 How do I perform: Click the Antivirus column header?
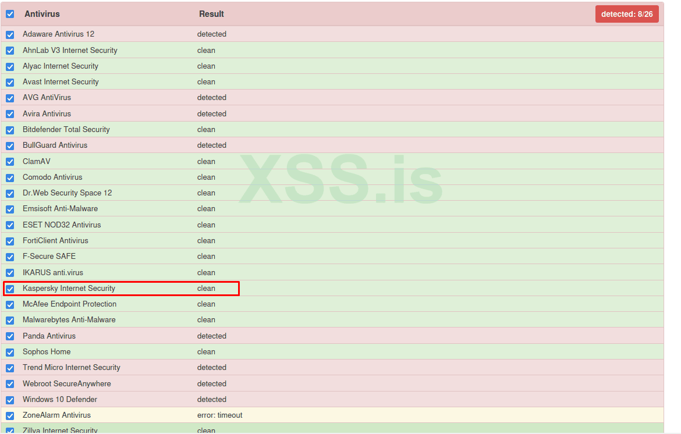(42, 14)
